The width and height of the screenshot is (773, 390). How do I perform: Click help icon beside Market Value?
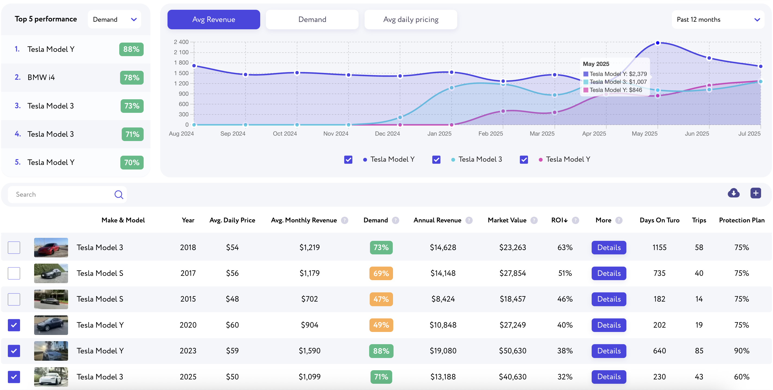point(534,220)
